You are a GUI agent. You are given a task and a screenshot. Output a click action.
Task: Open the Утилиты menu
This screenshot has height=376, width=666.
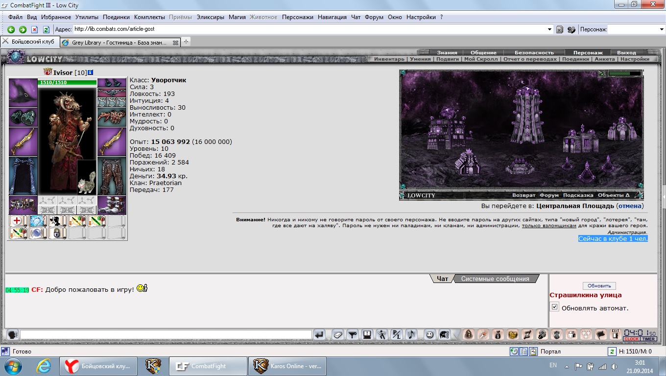[x=87, y=17]
